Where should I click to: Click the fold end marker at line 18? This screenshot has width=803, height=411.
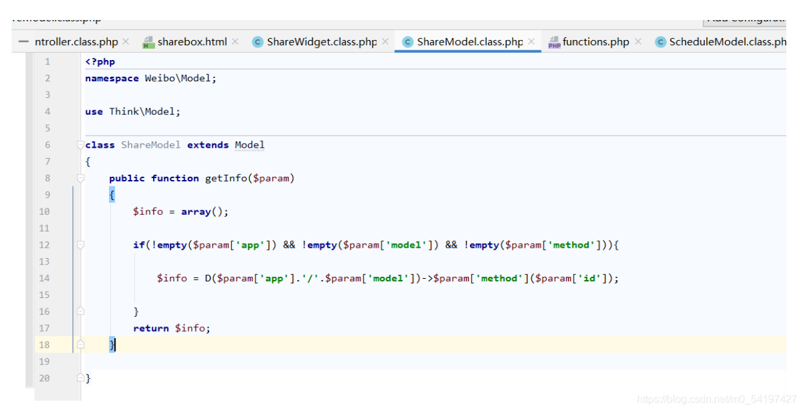coord(80,345)
